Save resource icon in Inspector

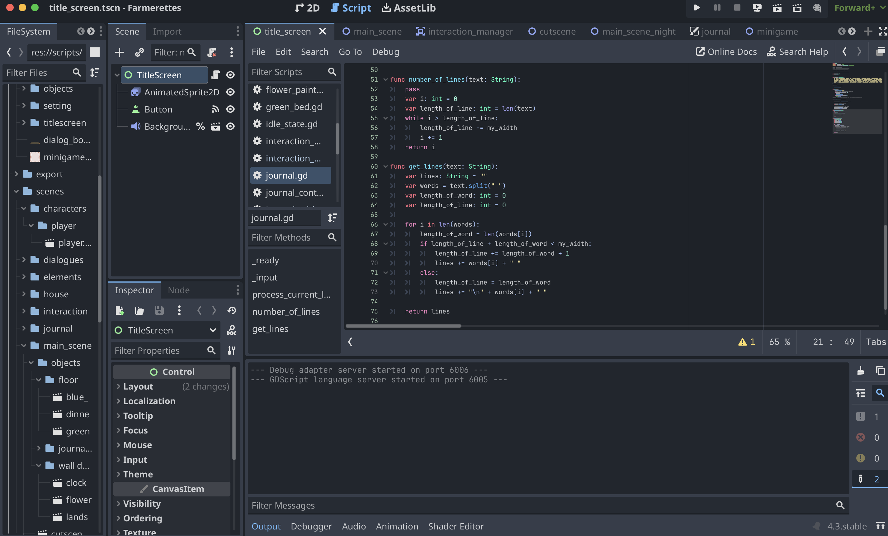[159, 310]
